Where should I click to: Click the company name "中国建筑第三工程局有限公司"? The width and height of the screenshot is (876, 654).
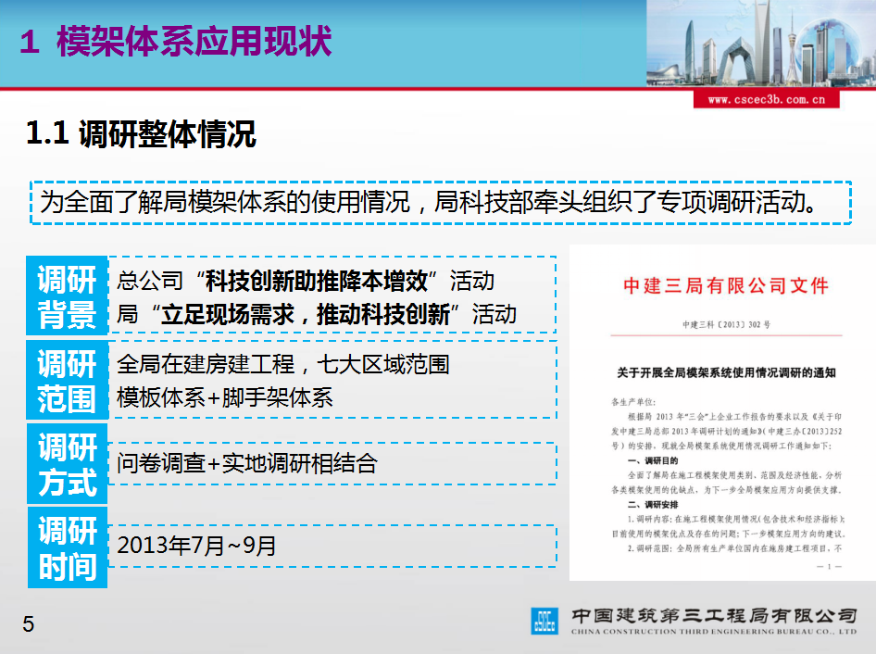714,615
